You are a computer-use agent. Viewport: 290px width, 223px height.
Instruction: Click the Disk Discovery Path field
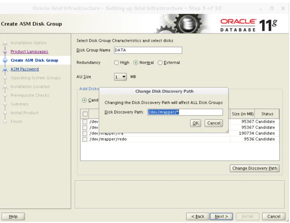click(185, 112)
